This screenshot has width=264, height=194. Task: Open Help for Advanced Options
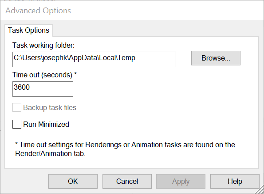click(x=235, y=182)
